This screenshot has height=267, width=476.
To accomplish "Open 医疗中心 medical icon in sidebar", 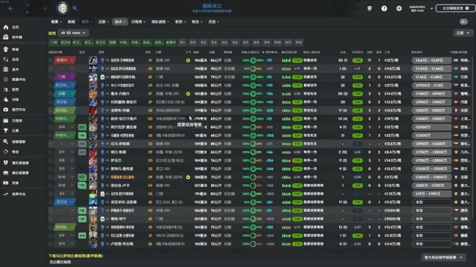I will tap(6, 109).
